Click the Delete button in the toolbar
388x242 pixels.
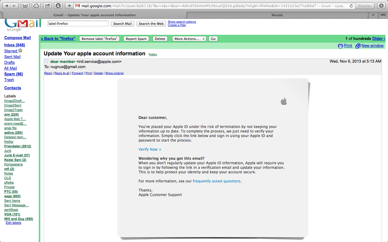click(160, 39)
